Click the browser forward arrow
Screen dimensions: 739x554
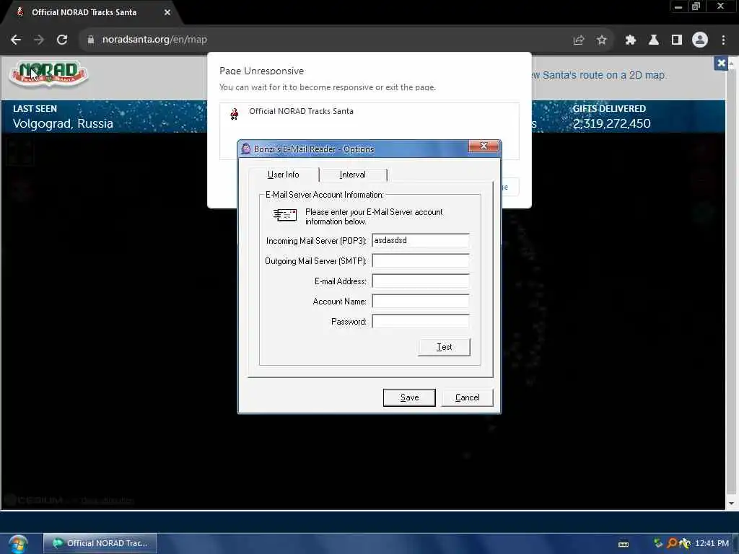pyautogui.click(x=39, y=40)
